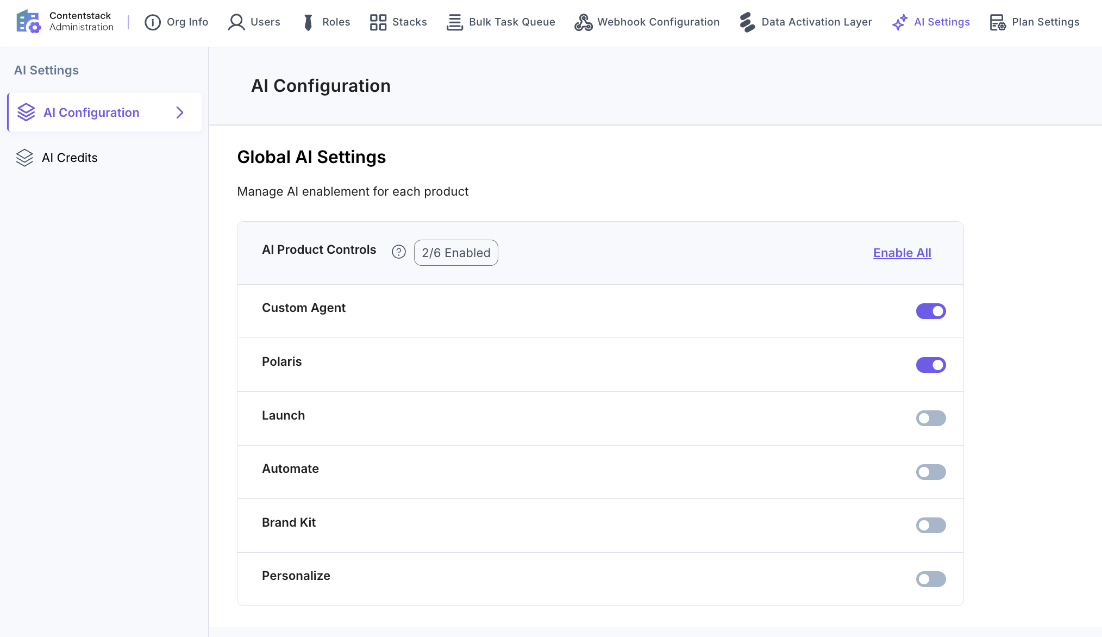1102x637 pixels.
Task: Click the AI Configuration layers icon in sidebar
Action: pyautogui.click(x=26, y=113)
